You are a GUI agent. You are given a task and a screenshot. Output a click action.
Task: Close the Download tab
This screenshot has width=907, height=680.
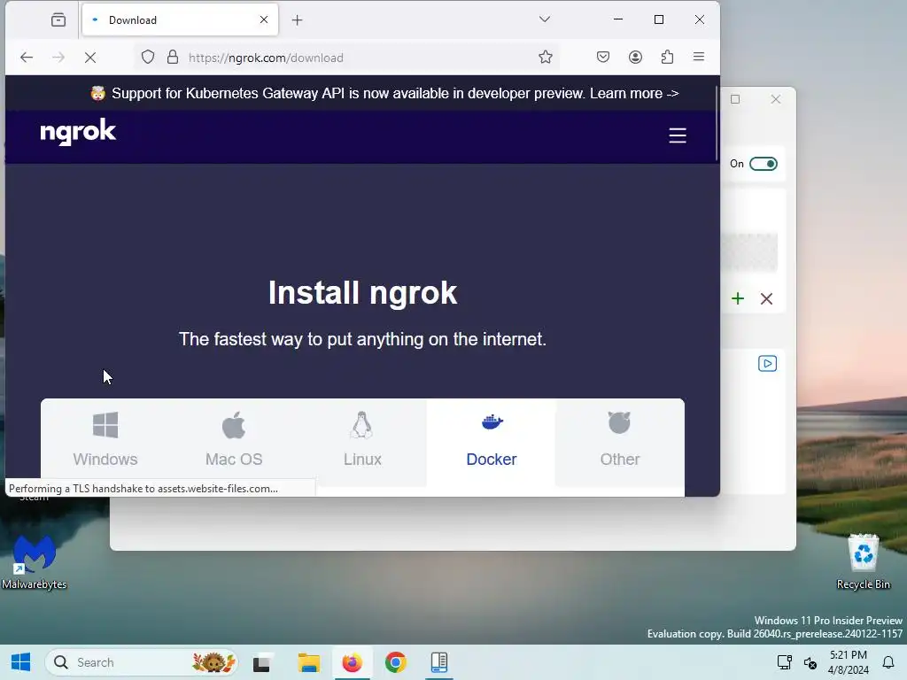264,19
